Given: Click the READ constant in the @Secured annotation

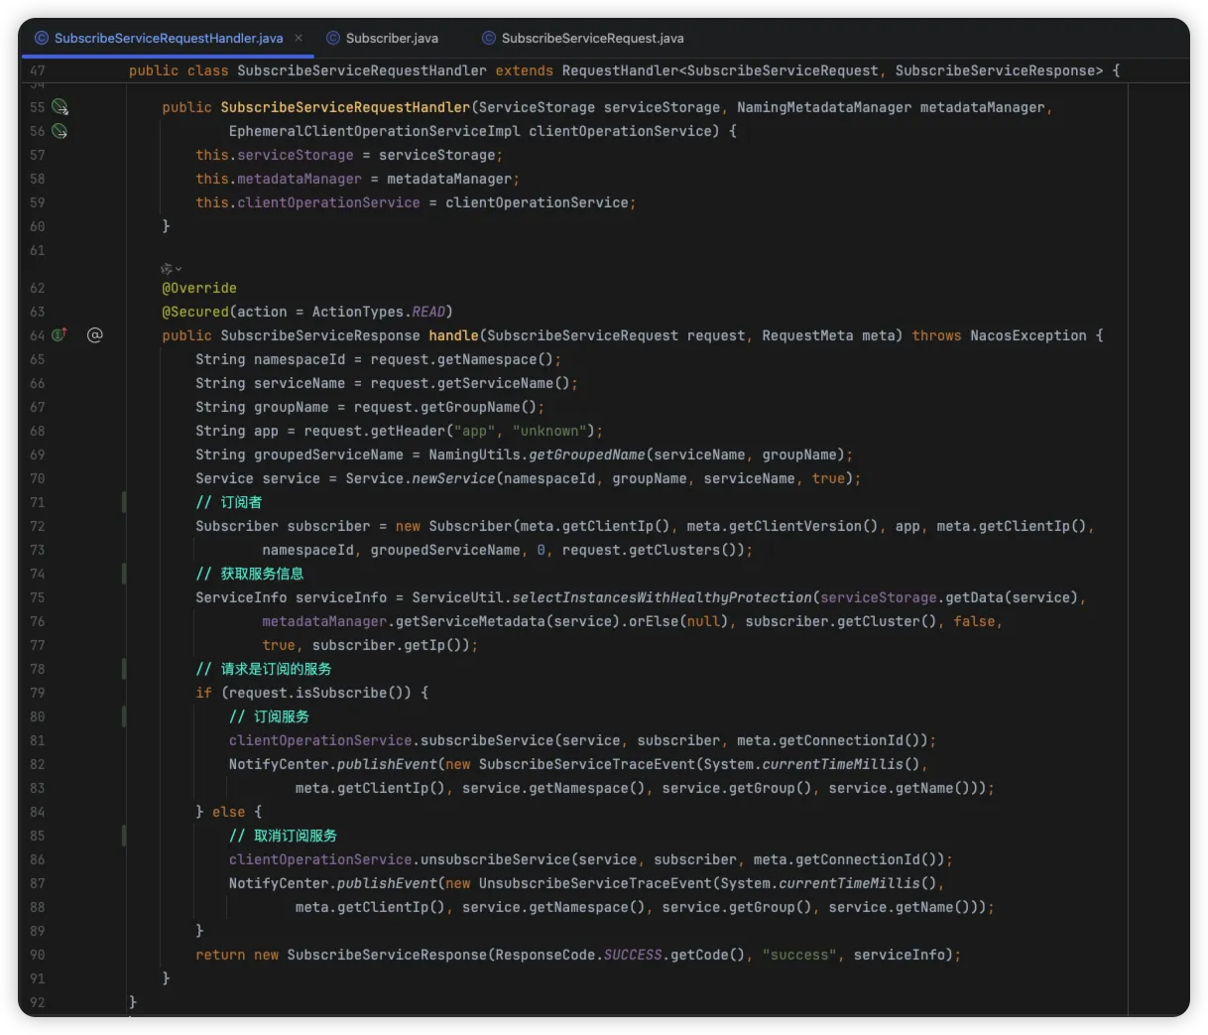Looking at the screenshot, I should coord(428,312).
